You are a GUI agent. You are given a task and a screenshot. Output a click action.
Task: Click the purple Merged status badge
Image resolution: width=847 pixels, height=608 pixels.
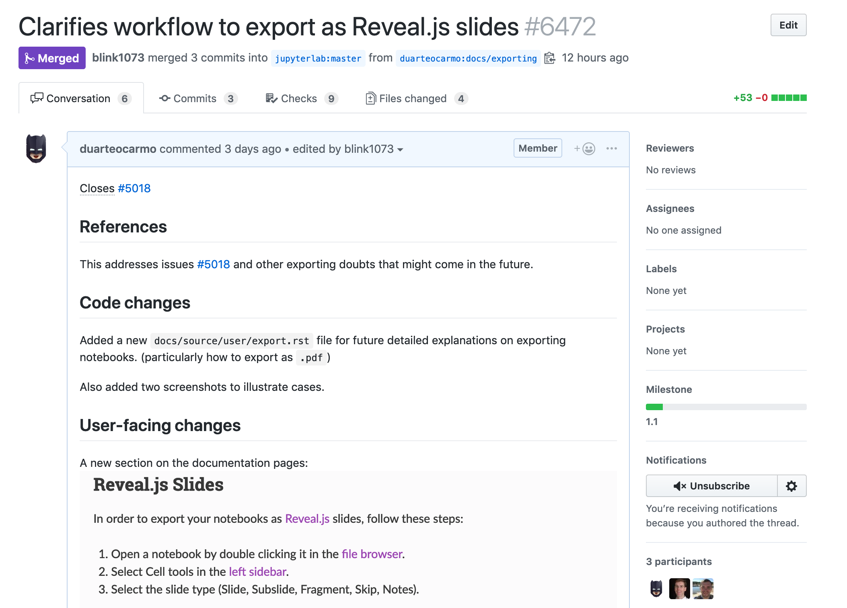[x=52, y=58]
